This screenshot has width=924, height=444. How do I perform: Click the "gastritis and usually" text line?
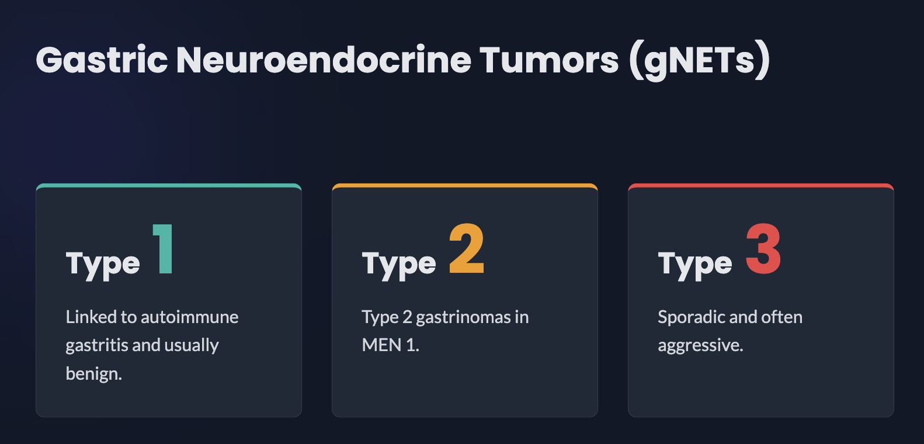142,345
